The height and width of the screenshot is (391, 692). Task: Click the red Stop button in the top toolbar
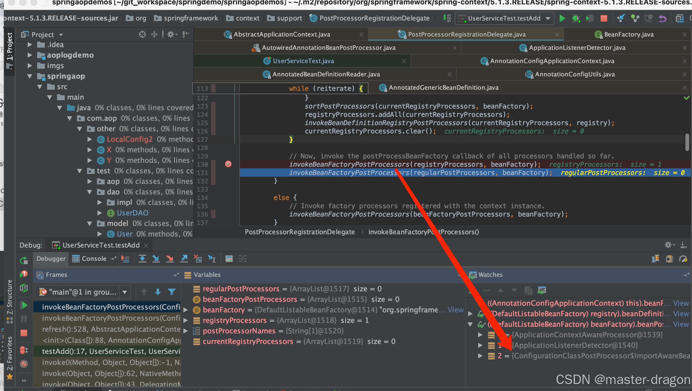click(x=604, y=19)
